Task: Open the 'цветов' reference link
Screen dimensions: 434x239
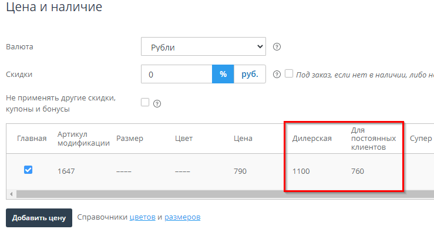Action: coord(142,217)
